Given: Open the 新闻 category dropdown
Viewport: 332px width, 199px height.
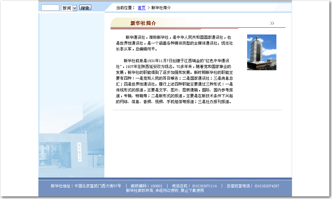Looking at the screenshot, I should coord(69,8).
